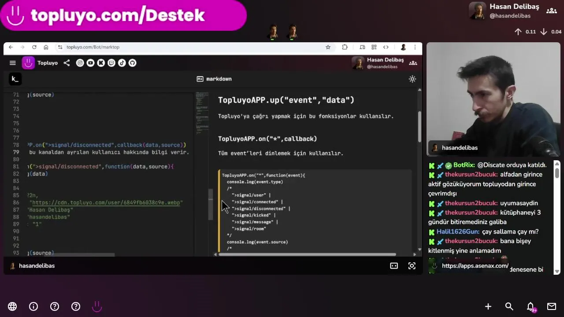Click the preview scroll-up arrow
Image resolution: width=564 pixels, height=317 pixels.
pyautogui.click(x=419, y=90)
